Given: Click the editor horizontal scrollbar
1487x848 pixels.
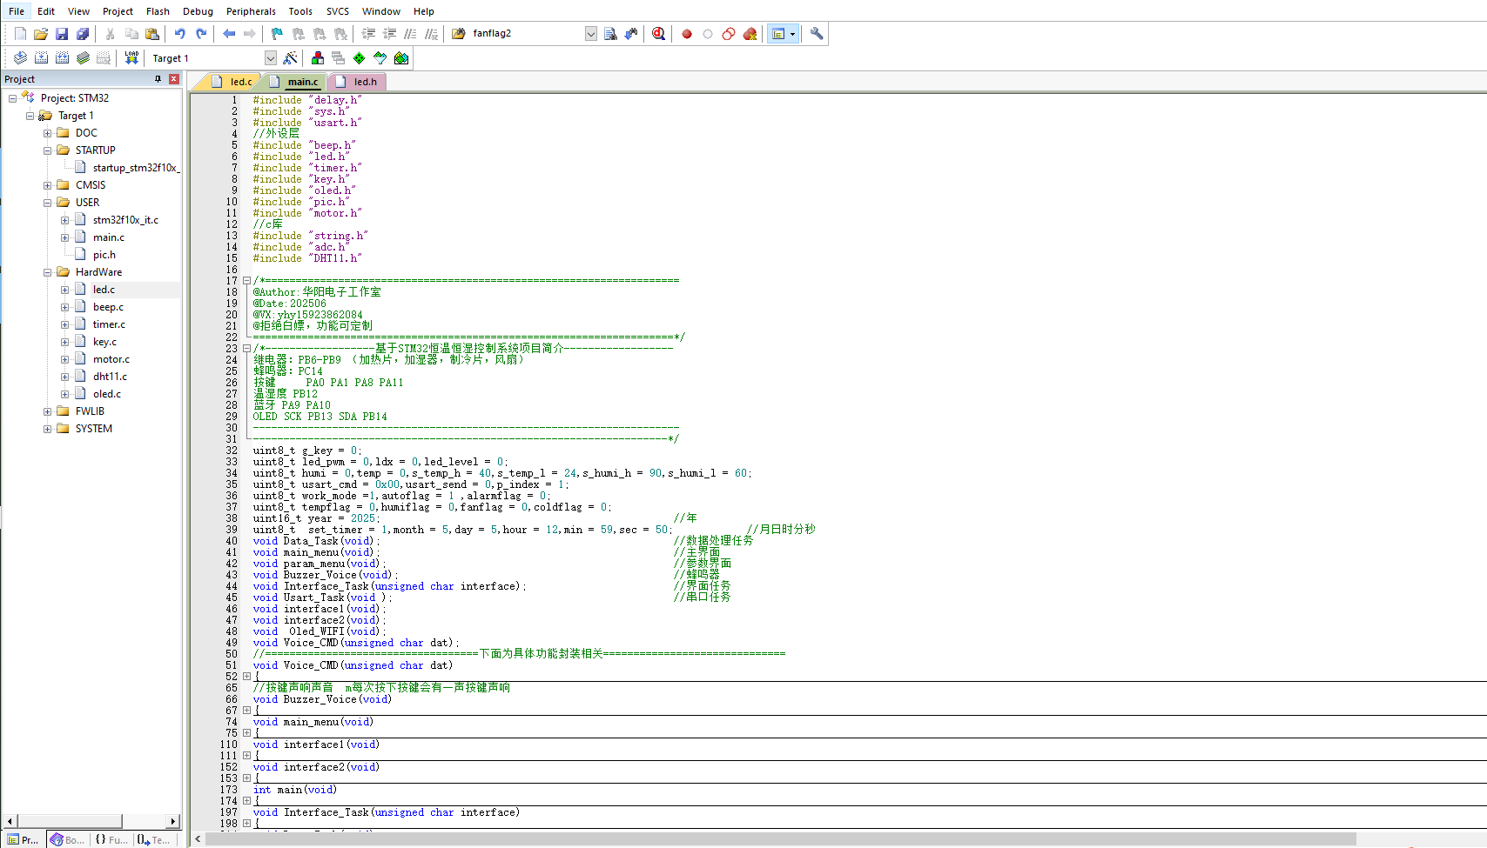Looking at the screenshot, I should tap(779, 839).
